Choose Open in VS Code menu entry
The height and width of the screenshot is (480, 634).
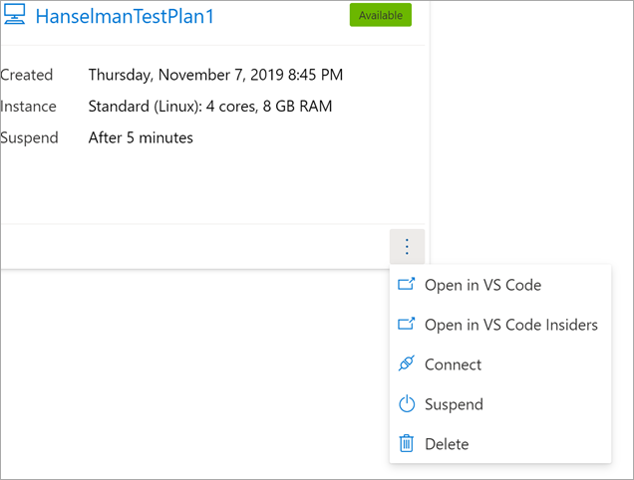pyautogui.click(x=500, y=285)
